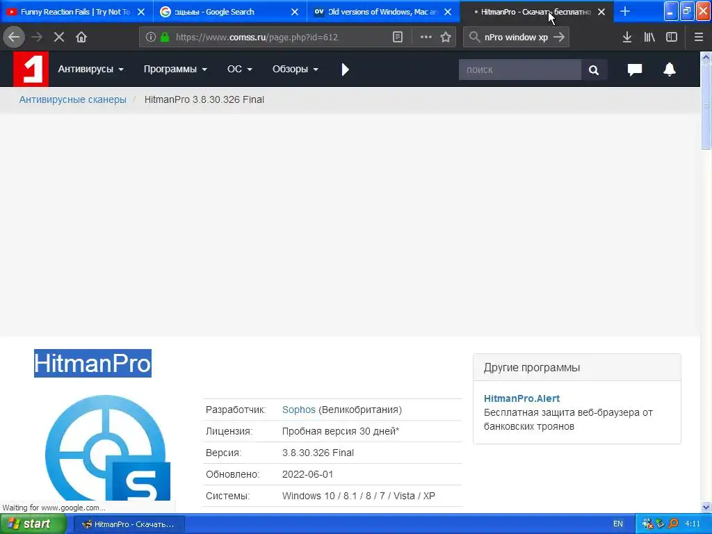
Task: Click the Windows 10 / 8.1 systems text
Action: tap(358, 496)
